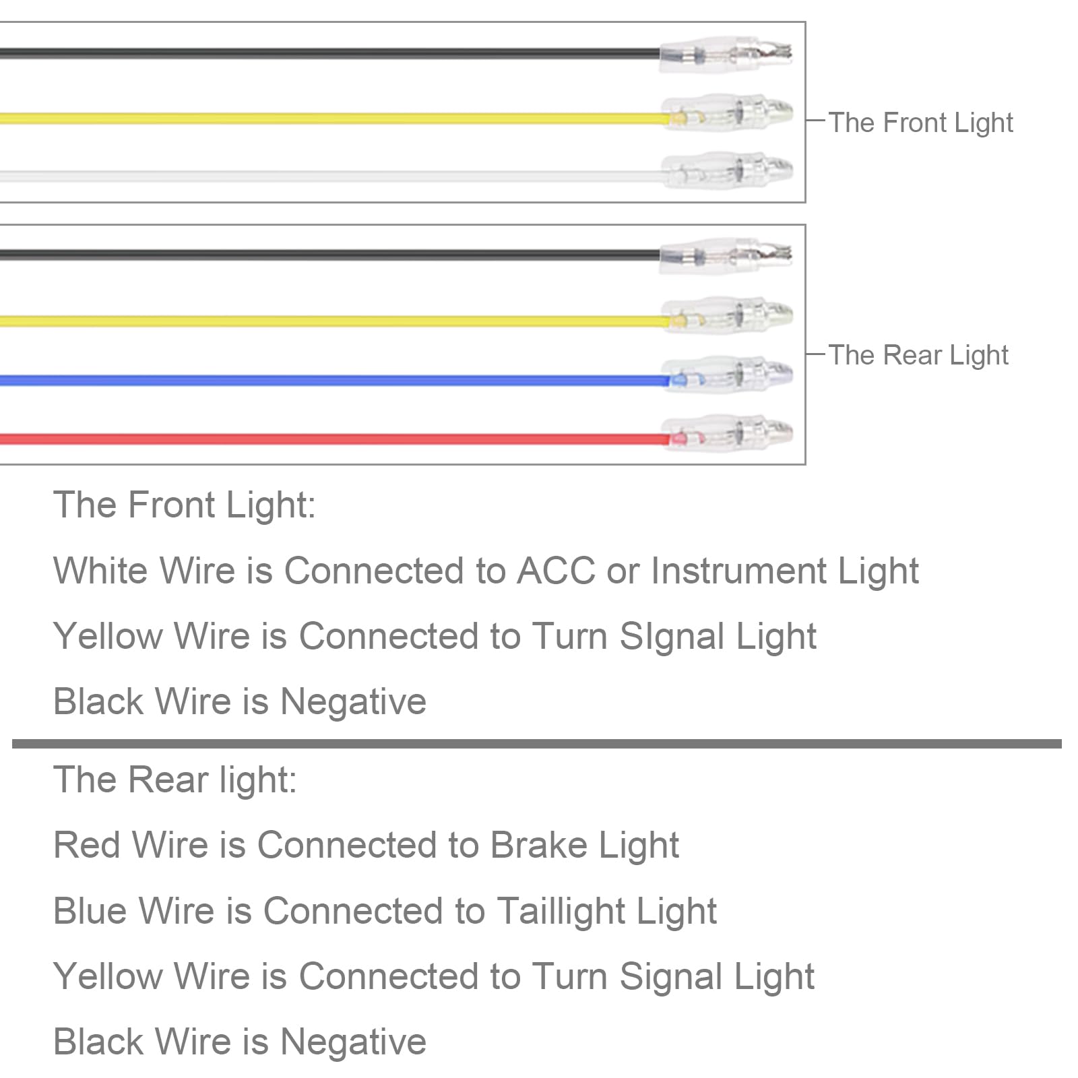Click the rear light blue wire connector

point(726,374)
